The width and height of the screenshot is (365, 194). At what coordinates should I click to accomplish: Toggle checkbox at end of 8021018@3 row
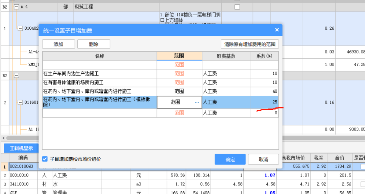[x=363, y=166]
